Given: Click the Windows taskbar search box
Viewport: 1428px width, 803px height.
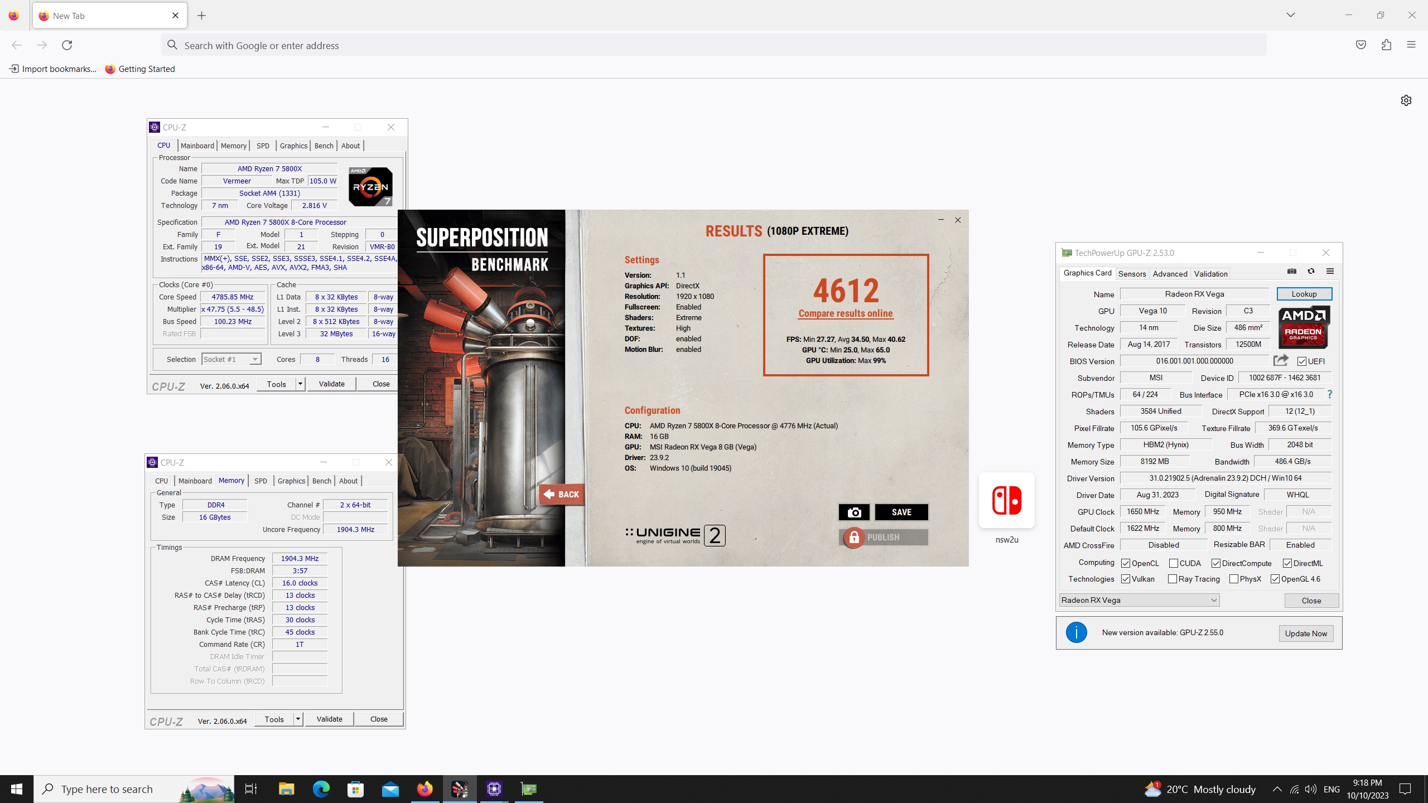Looking at the screenshot, I should click(x=134, y=789).
